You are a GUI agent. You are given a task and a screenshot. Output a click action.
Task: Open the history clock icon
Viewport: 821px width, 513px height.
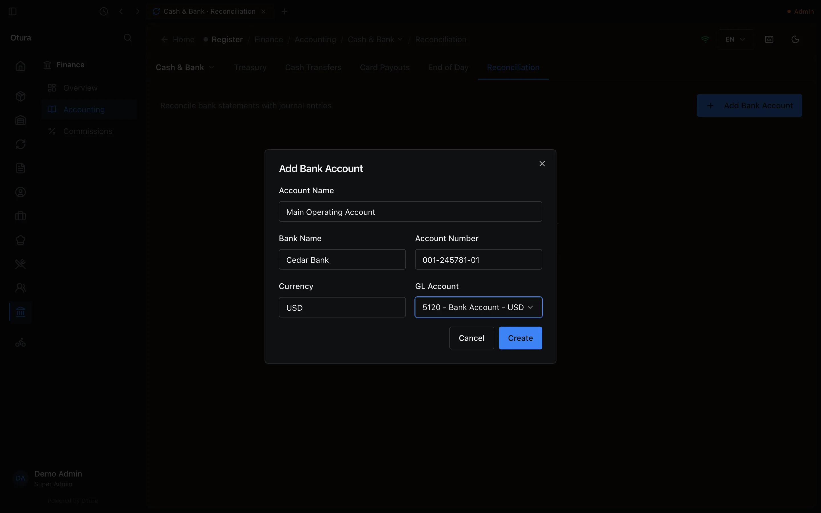coord(104,11)
